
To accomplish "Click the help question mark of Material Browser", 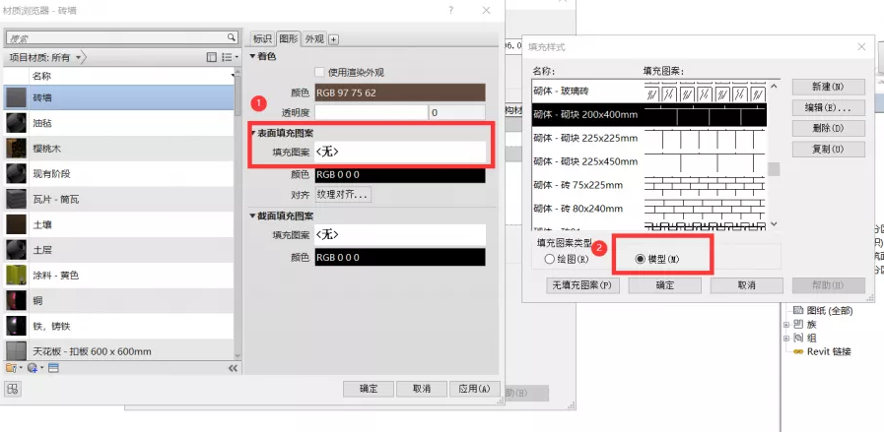I will (451, 10).
